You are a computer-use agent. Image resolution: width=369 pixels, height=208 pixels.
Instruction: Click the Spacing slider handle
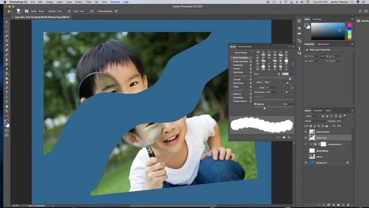point(265,108)
